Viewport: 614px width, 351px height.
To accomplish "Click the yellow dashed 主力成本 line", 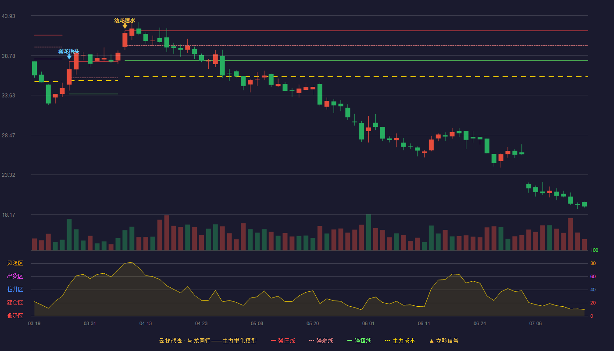I will [x=356, y=77].
